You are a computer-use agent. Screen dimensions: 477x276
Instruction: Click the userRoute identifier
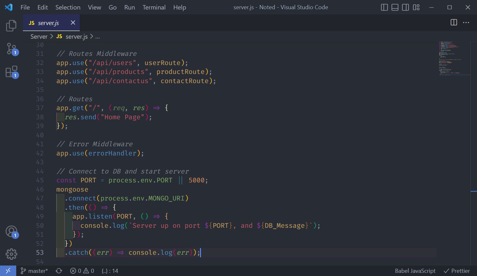(x=162, y=63)
